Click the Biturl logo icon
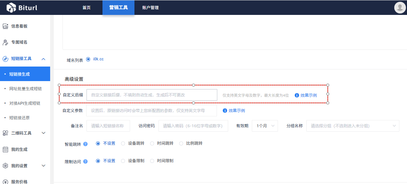 tap(11, 7)
